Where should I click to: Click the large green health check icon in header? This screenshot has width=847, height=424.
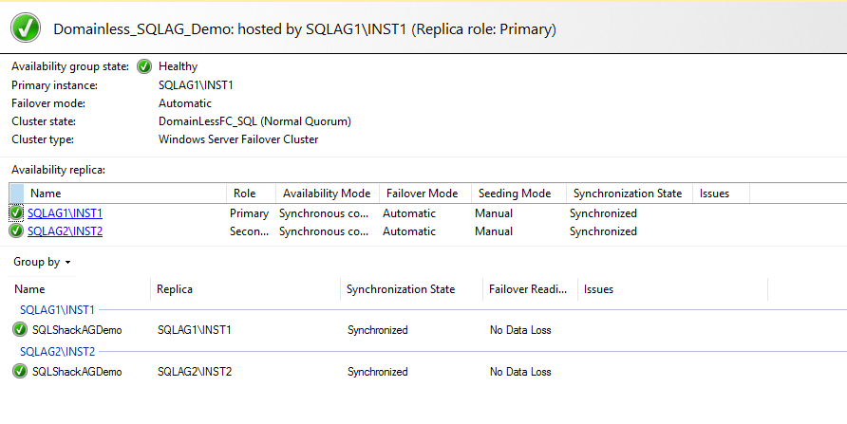pyautogui.click(x=27, y=28)
